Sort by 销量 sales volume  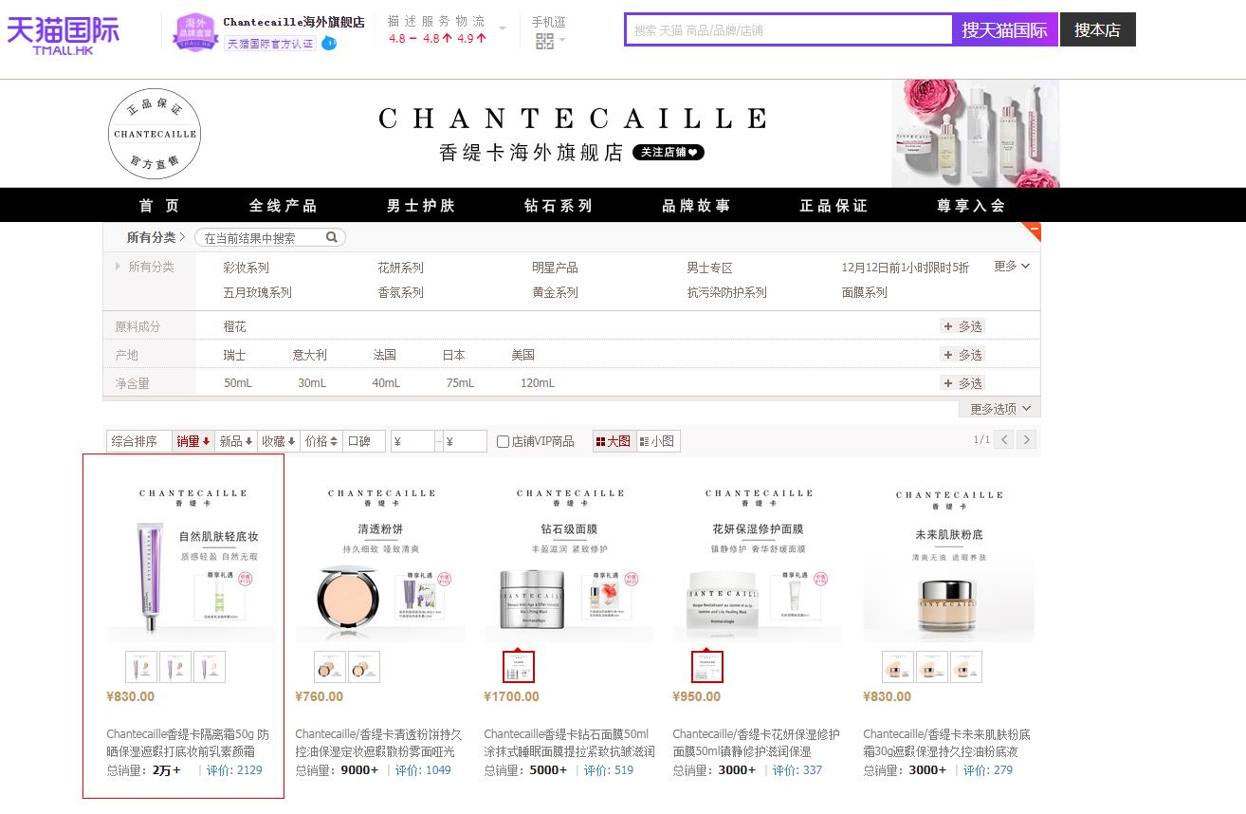pos(193,441)
